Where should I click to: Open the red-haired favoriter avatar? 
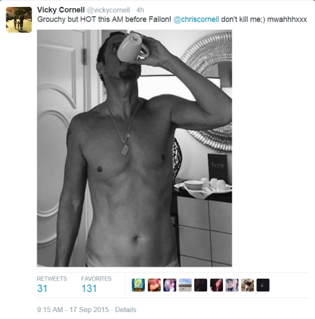tap(154, 285)
